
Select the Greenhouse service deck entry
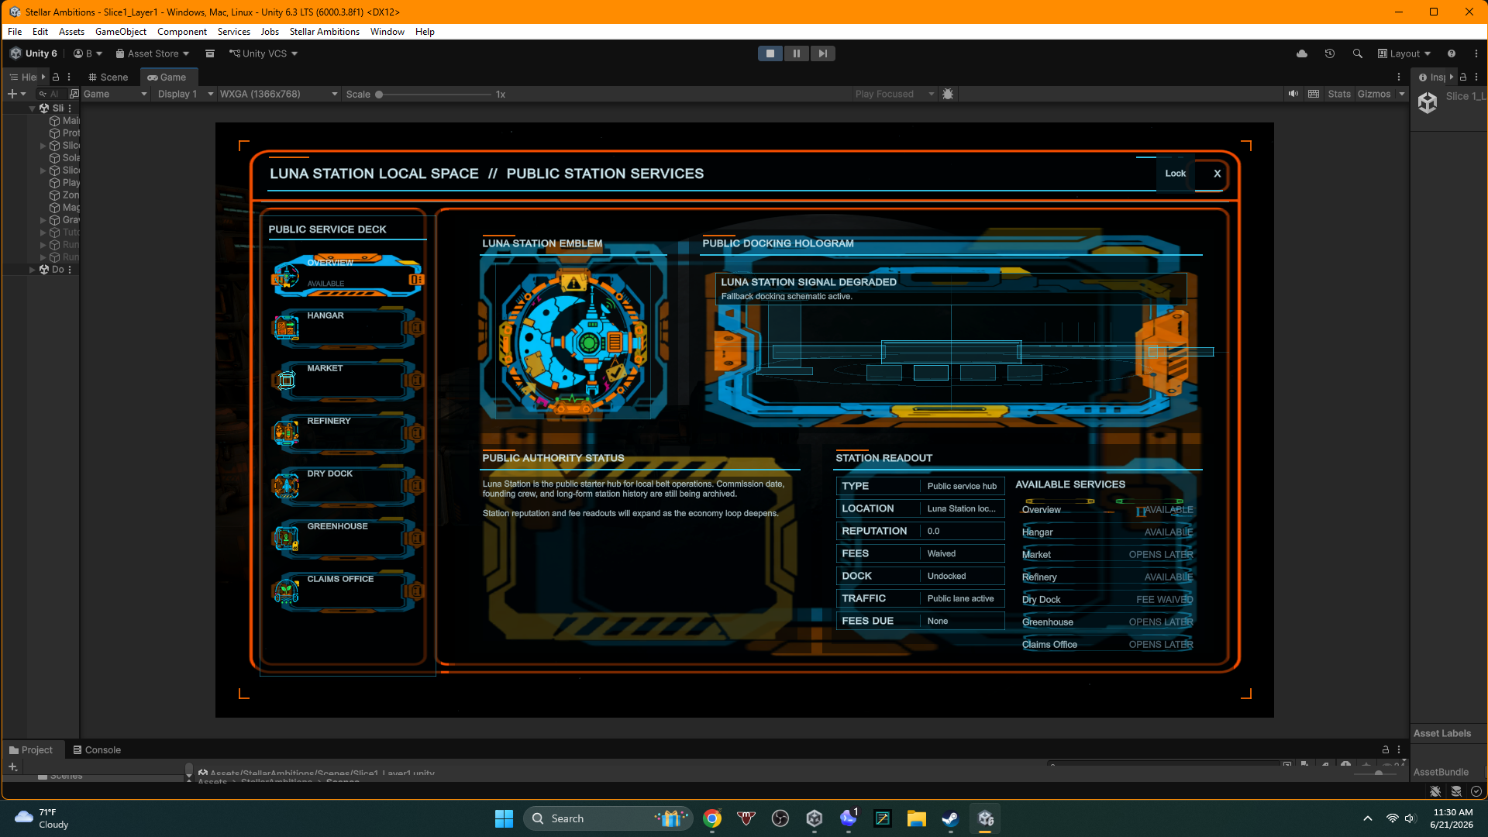[x=347, y=539]
